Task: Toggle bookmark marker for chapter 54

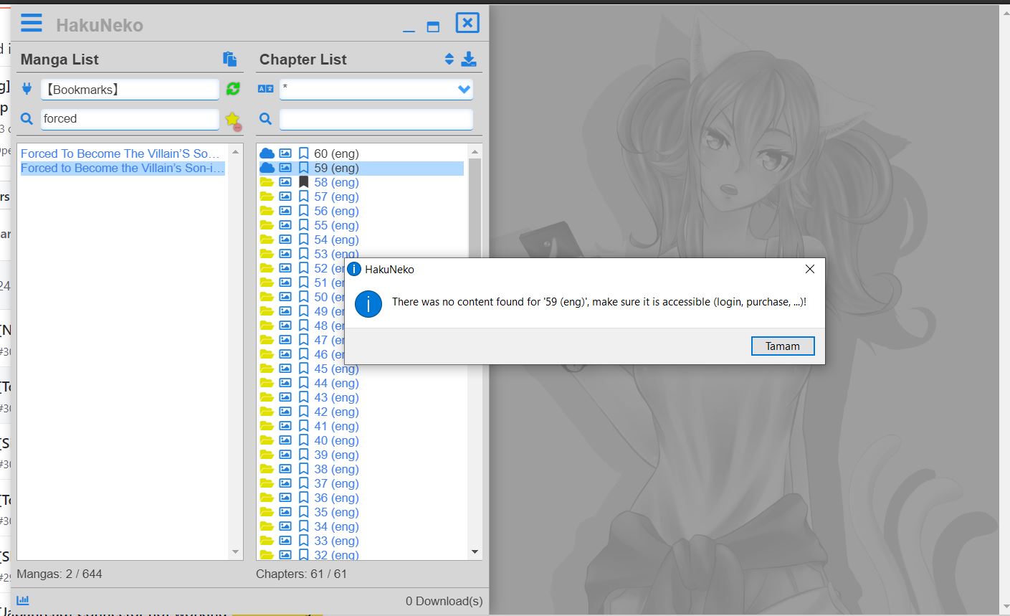Action: coord(303,240)
